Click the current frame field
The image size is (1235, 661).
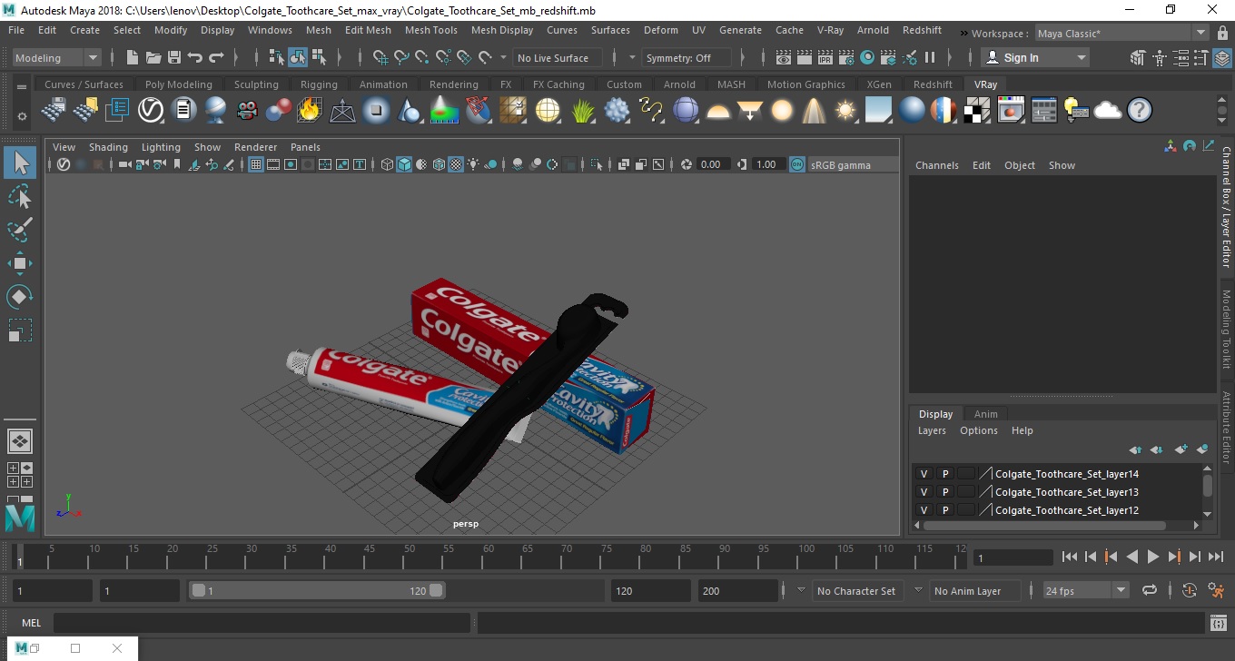[x=1013, y=557]
